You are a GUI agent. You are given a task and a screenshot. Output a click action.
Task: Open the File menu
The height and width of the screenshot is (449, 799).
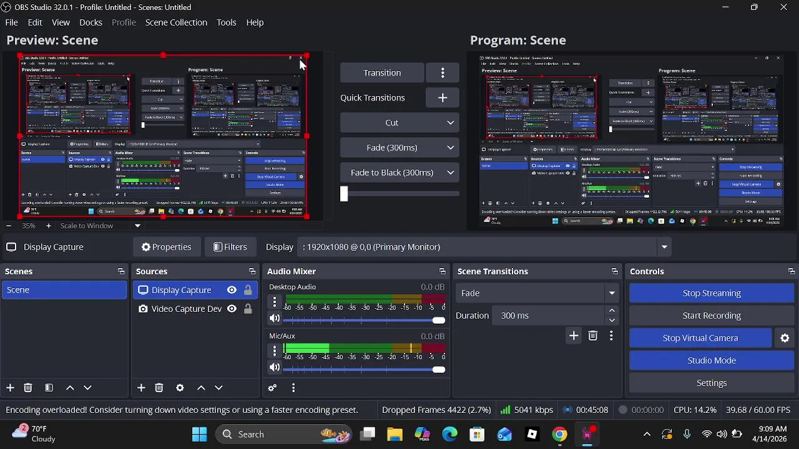coord(11,22)
